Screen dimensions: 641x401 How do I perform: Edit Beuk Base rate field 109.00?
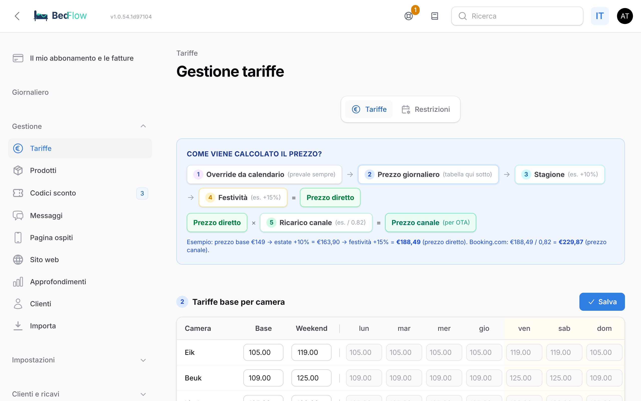pos(263,378)
